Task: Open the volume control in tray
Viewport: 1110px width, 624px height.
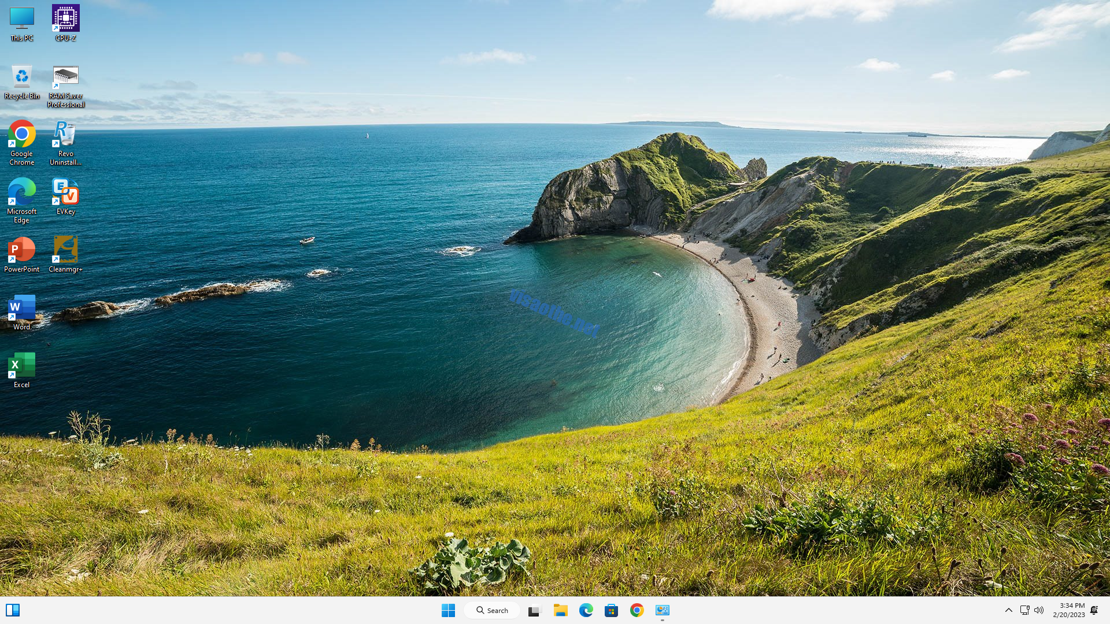Action: tap(1039, 610)
